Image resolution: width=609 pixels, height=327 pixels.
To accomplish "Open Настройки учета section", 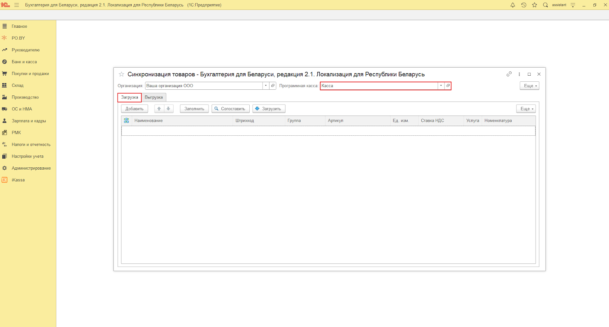I will [28, 156].
